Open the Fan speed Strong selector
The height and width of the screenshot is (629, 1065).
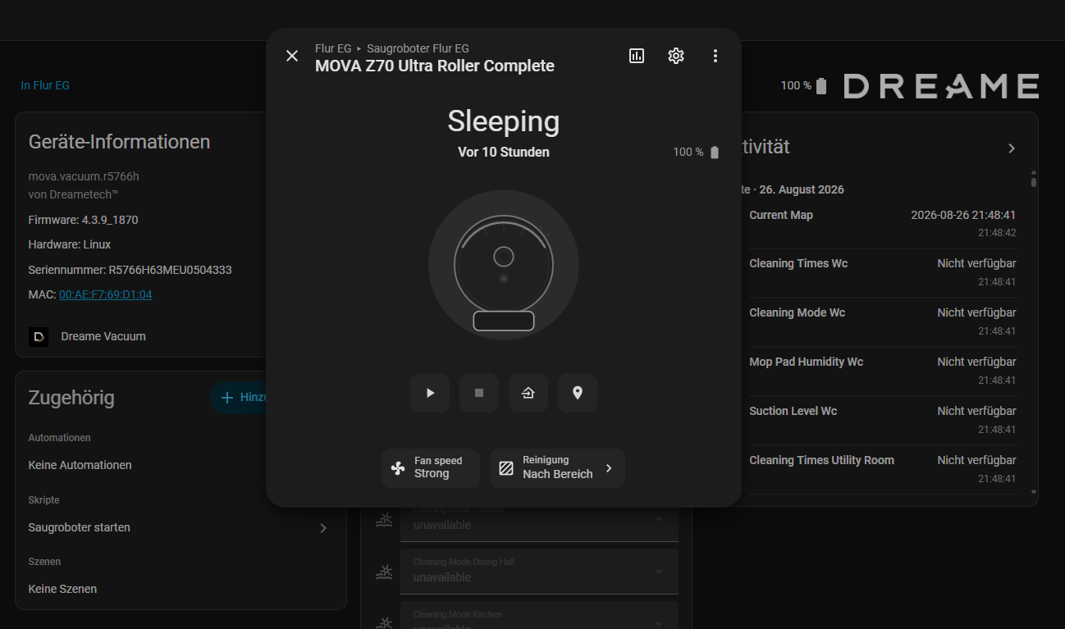pyautogui.click(x=431, y=468)
